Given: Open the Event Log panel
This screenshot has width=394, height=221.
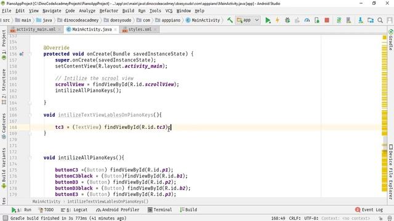Looking at the screenshot, I should tap(369, 210).
